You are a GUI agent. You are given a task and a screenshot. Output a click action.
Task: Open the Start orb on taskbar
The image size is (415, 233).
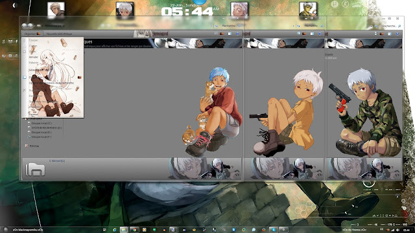point(5,230)
